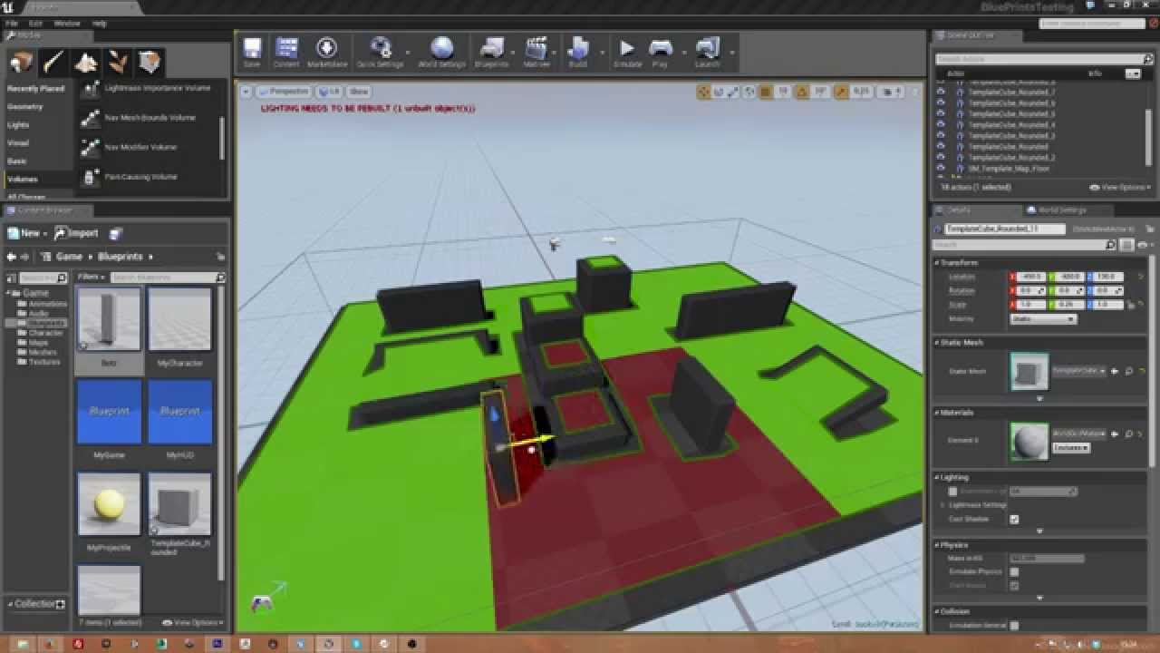Screen dimensions: 1160x653
Task: Open Content Browser Filters dropdown
Action: (x=91, y=277)
